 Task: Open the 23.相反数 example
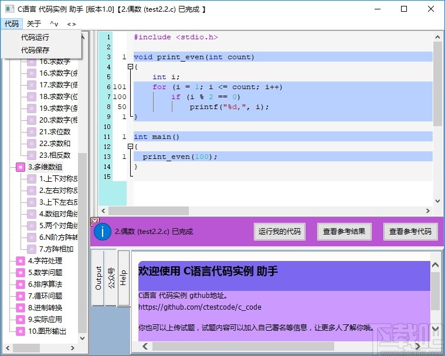click(55, 155)
